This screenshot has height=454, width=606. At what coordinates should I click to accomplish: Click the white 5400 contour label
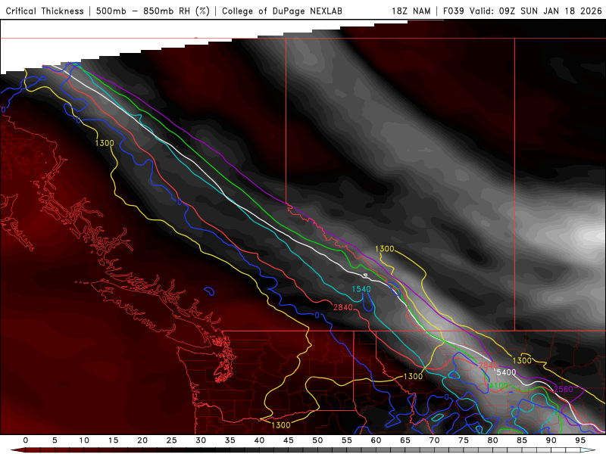(x=506, y=372)
